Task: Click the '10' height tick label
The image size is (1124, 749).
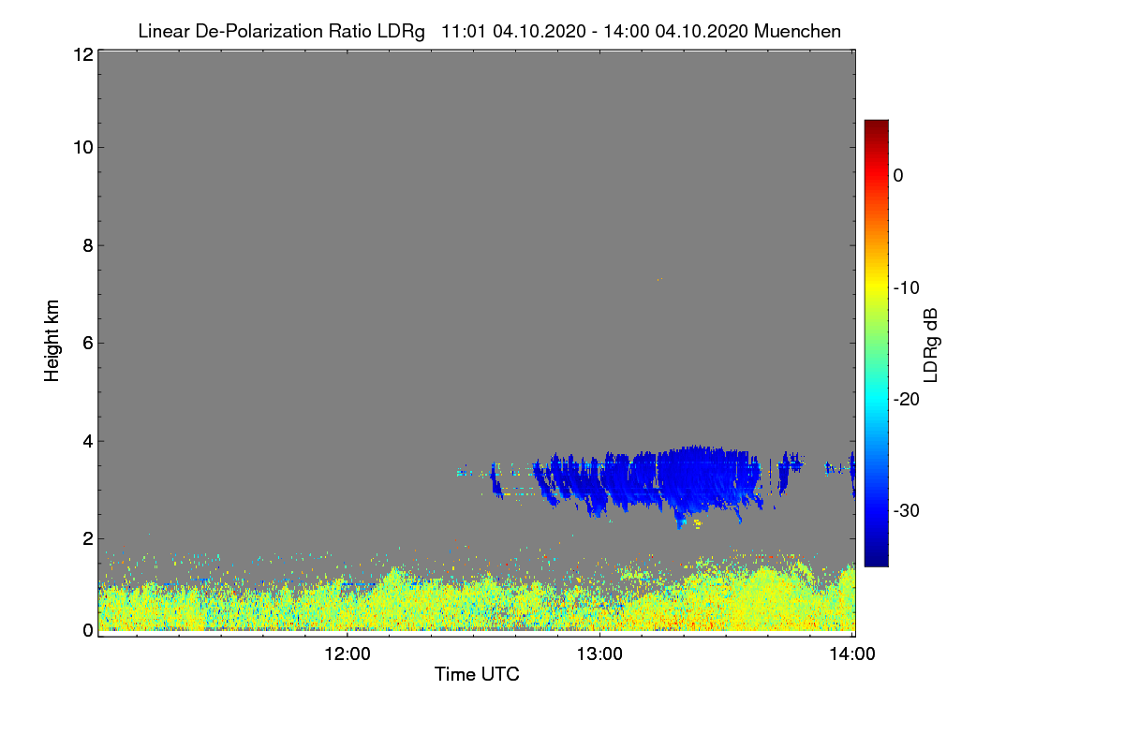Action: [81, 147]
